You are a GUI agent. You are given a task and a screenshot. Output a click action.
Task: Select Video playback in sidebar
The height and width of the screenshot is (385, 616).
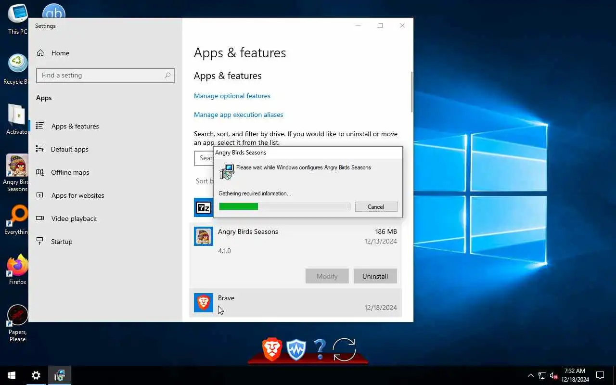click(74, 218)
